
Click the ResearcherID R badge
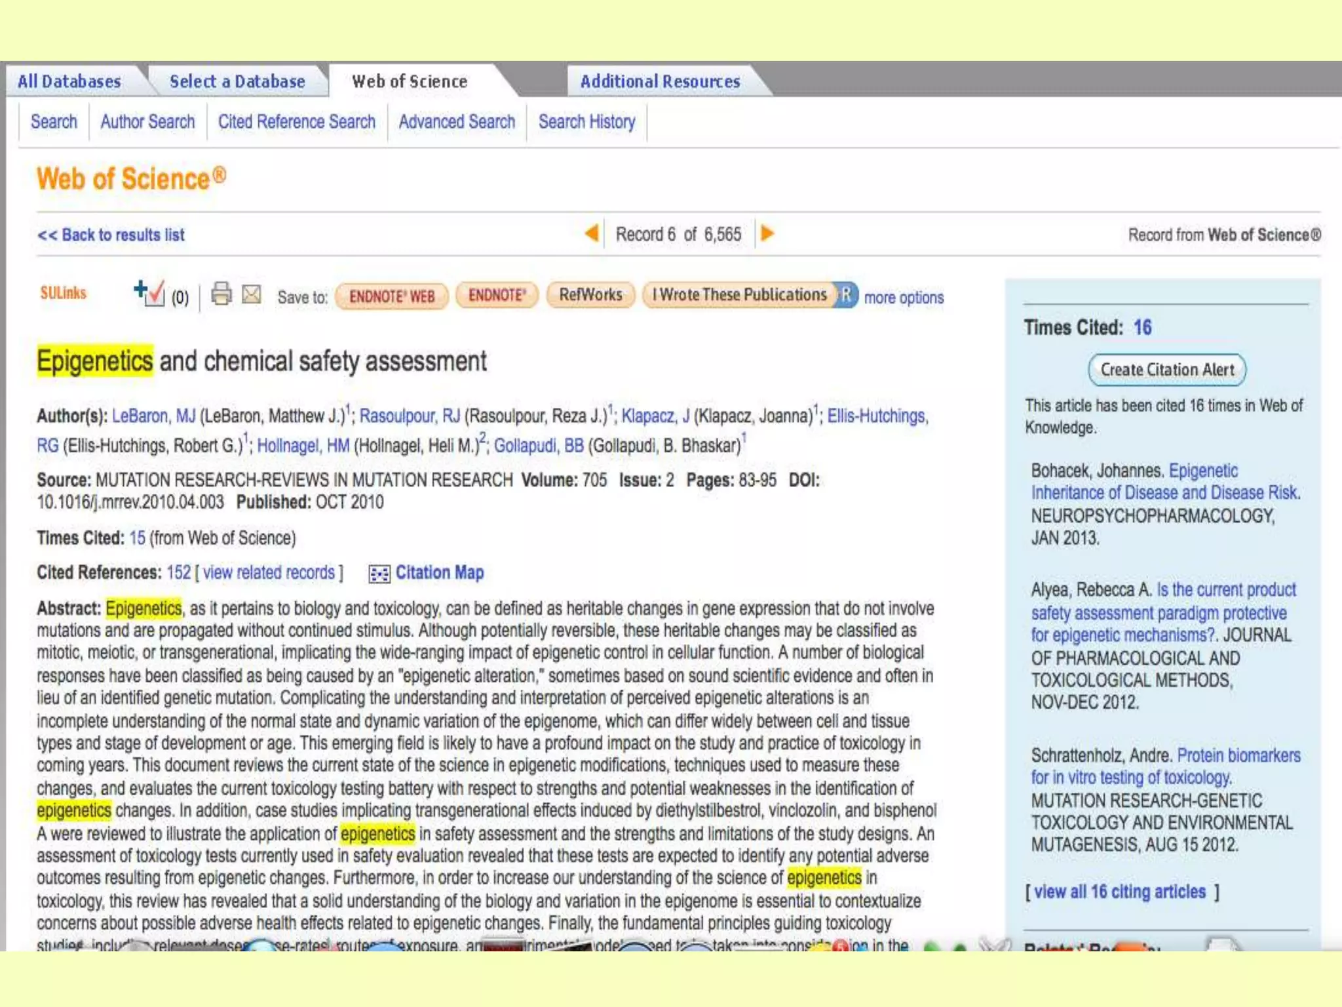click(x=846, y=295)
